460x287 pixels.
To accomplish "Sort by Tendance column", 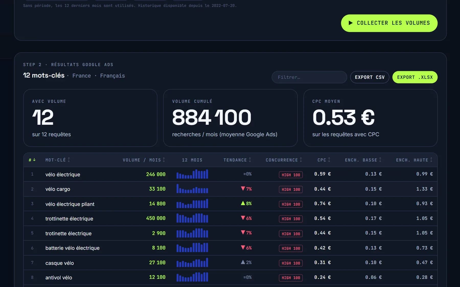I will click(x=237, y=160).
